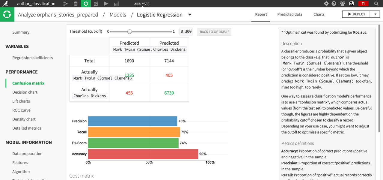Switch to the Predicted data tab
This screenshot has width=383, height=180.
tap(290, 14)
